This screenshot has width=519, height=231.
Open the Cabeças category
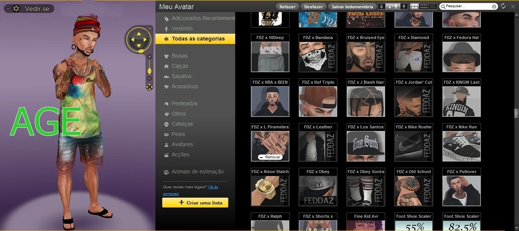(x=178, y=124)
